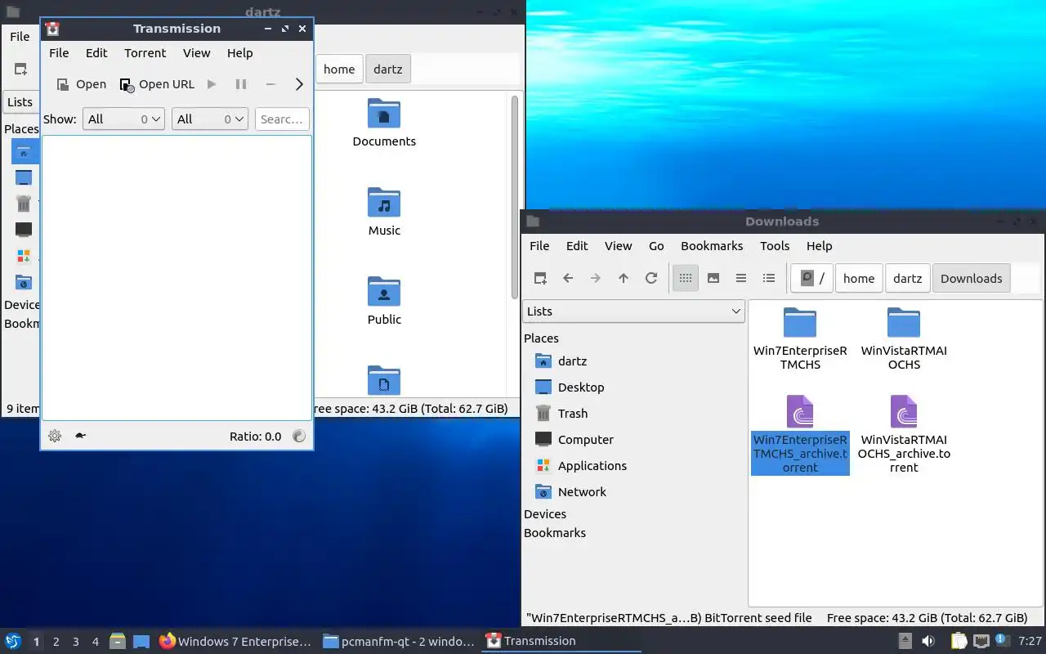Open File menu in Downloads window
This screenshot has height=654, width=1046.
(x=539, y=246)
